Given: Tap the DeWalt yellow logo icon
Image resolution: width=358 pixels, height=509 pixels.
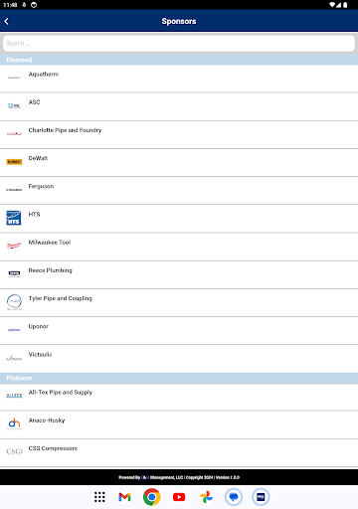Looking at the screenshot, I should point(14,162).
